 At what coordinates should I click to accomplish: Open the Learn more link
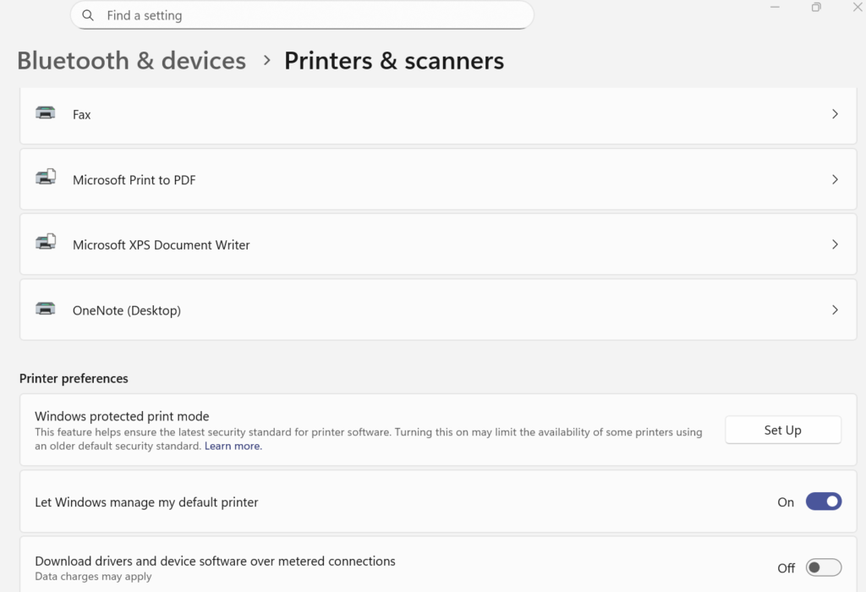(233, 446)
